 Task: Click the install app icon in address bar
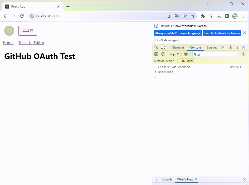tap(169, 16)
